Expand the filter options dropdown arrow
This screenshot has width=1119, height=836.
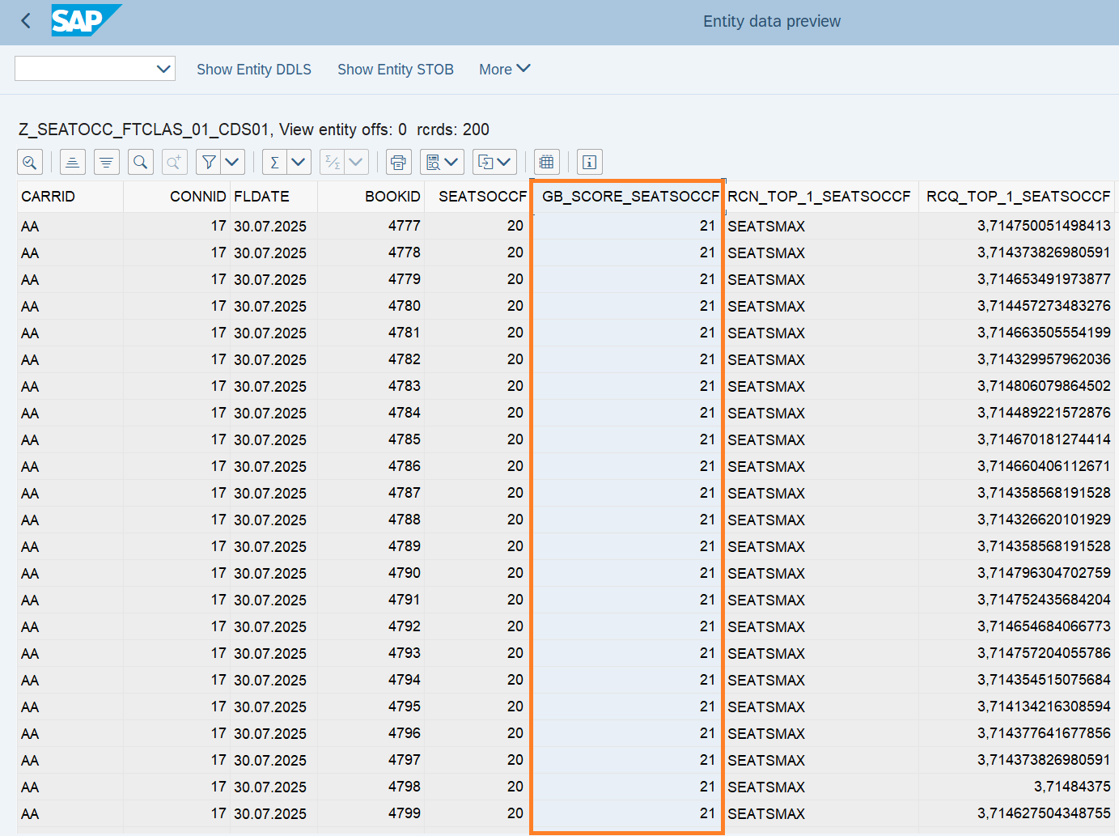[x=233, y=163]
